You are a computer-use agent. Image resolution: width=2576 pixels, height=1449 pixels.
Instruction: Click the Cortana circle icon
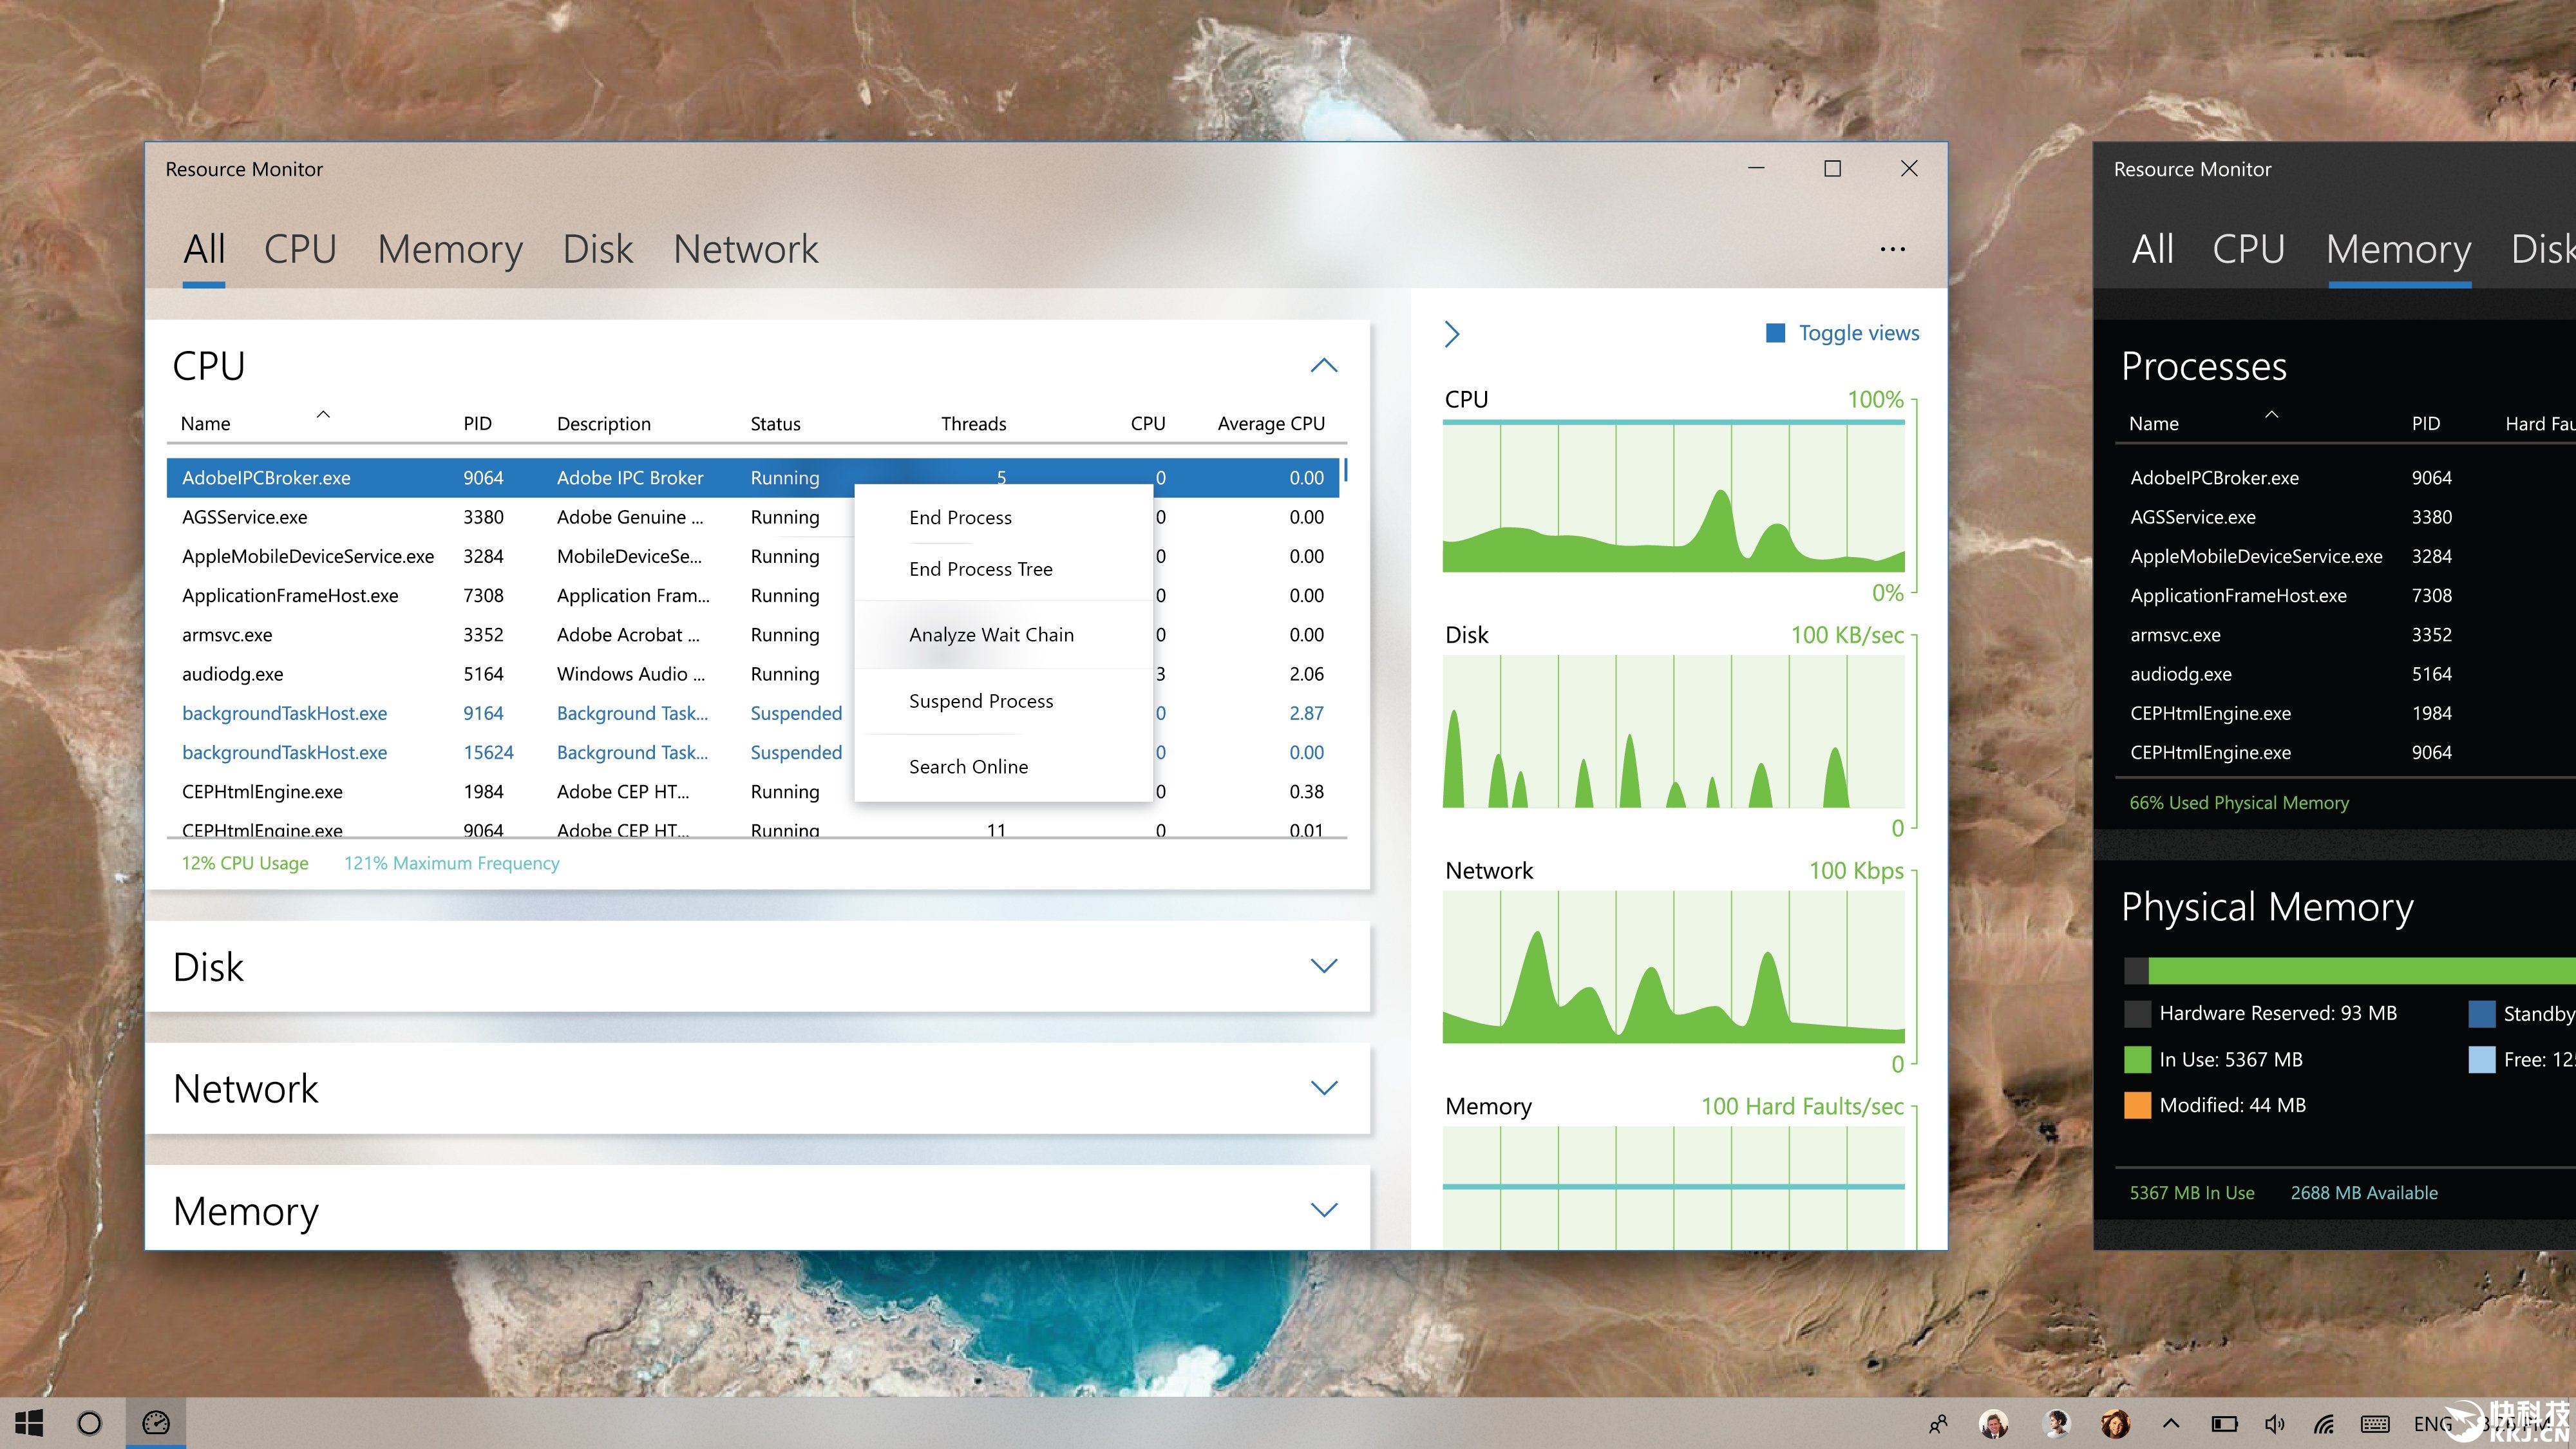[x=89, y=1423]
